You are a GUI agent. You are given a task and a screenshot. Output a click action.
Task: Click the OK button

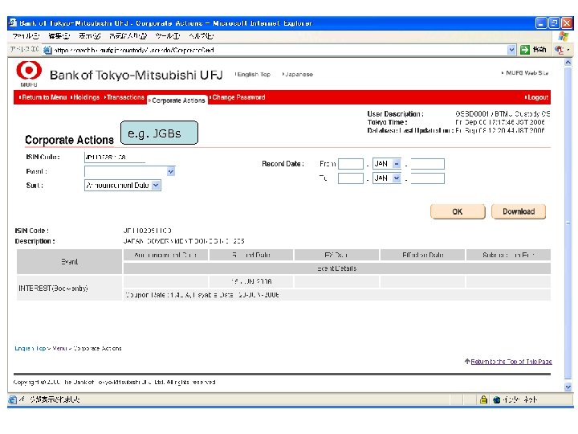click(x=458, y=211)
